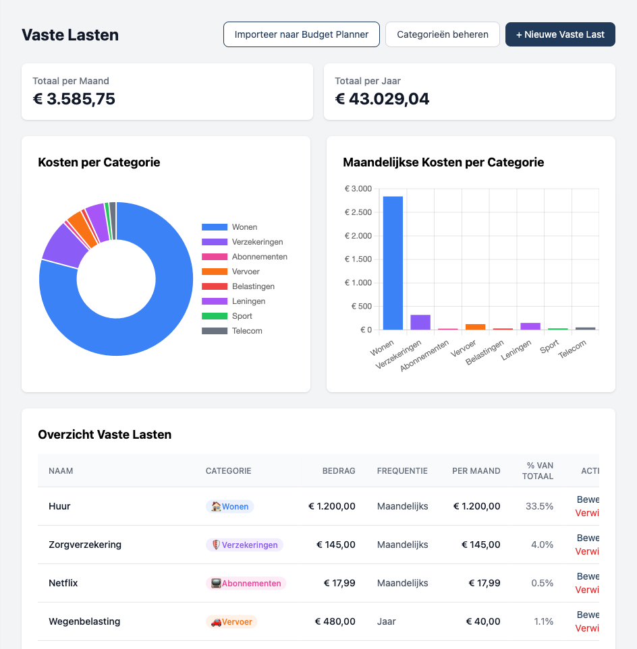Click the car icon in Vervoer badge
Viewport: 637px width, 649px height.
click(x=216, y=621)
